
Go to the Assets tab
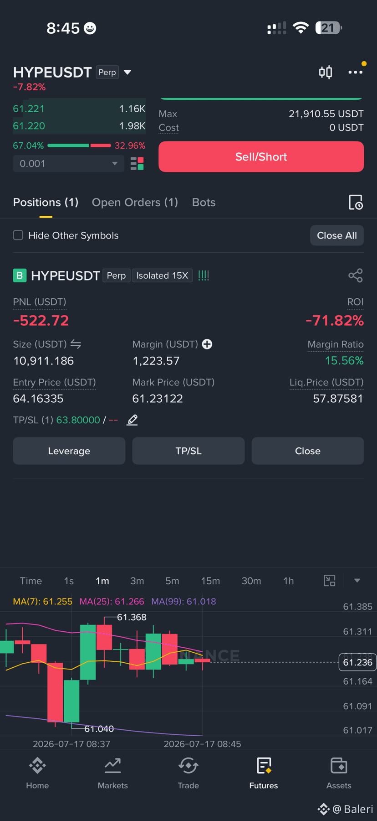[339, 773]
